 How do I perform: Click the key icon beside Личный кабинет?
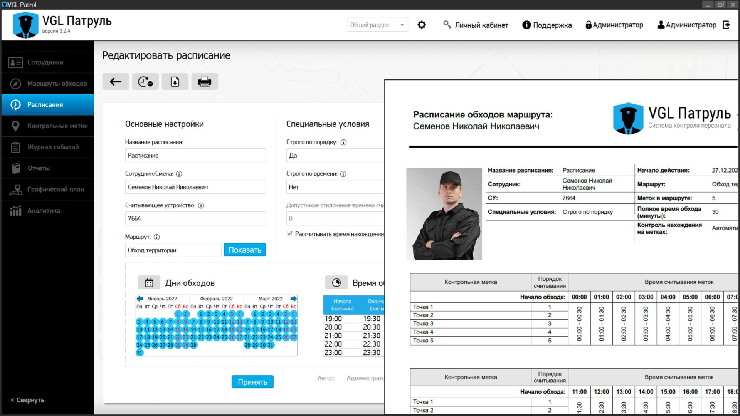tap(447, 25)
